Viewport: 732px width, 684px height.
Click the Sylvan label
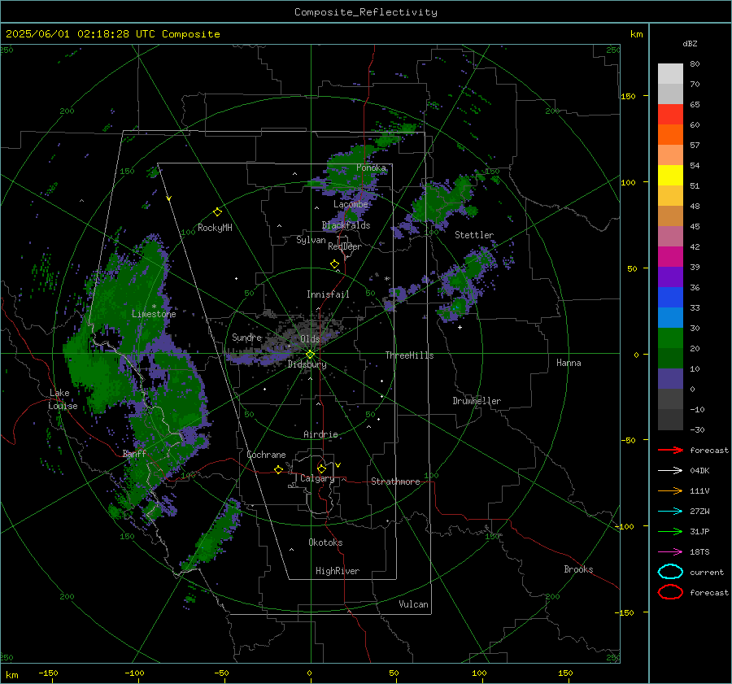[x=311, y=240]
